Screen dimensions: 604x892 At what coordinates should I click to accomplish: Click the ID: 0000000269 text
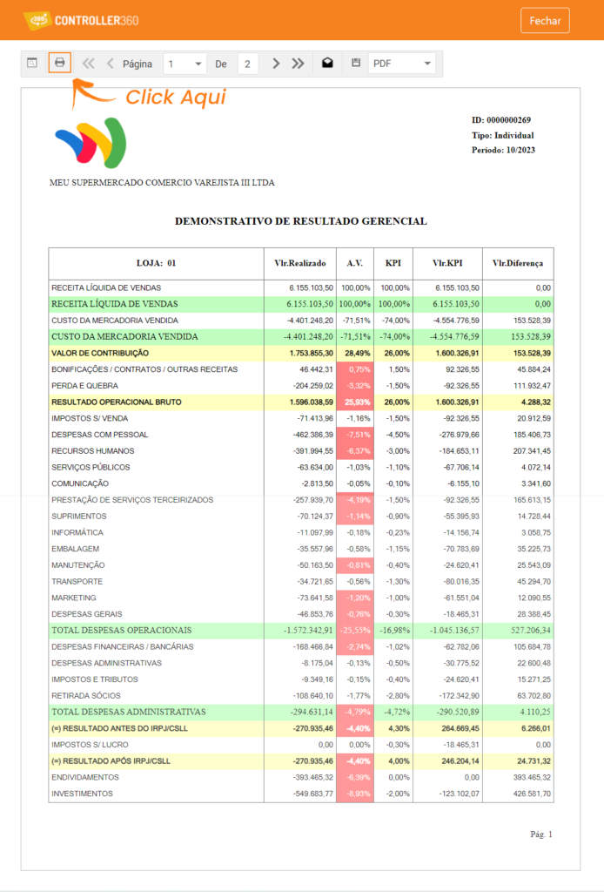501,120
